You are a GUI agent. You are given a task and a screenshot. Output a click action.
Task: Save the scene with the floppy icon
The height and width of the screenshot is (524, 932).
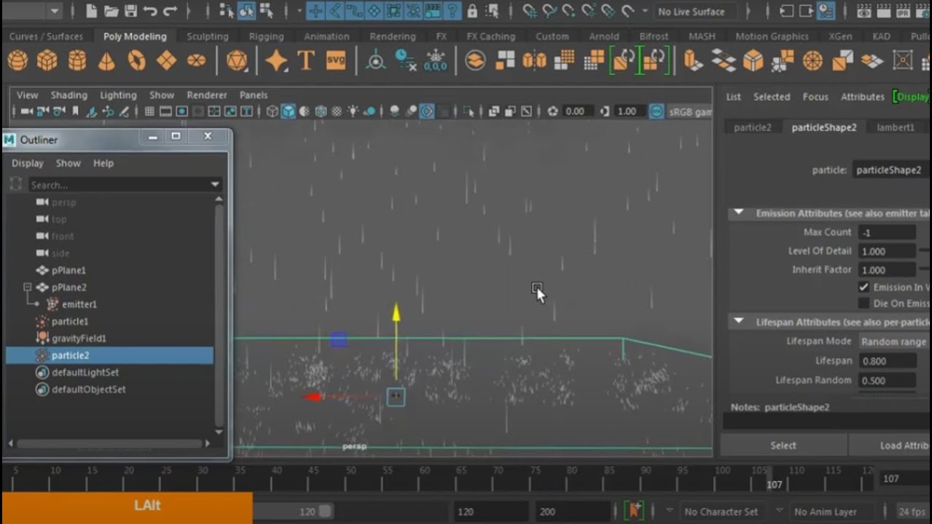pos(131,11)
